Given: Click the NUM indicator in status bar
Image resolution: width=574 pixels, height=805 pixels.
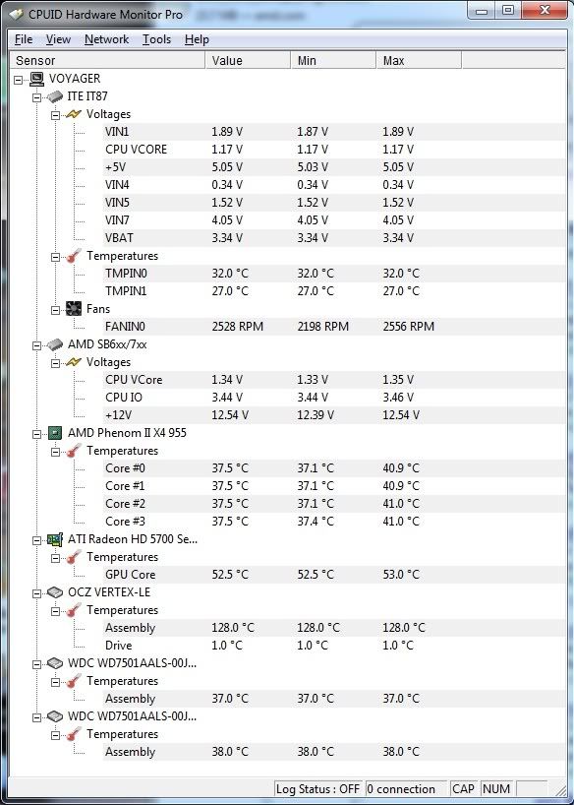Looking at the screenshot, I should tap(496, 789).
